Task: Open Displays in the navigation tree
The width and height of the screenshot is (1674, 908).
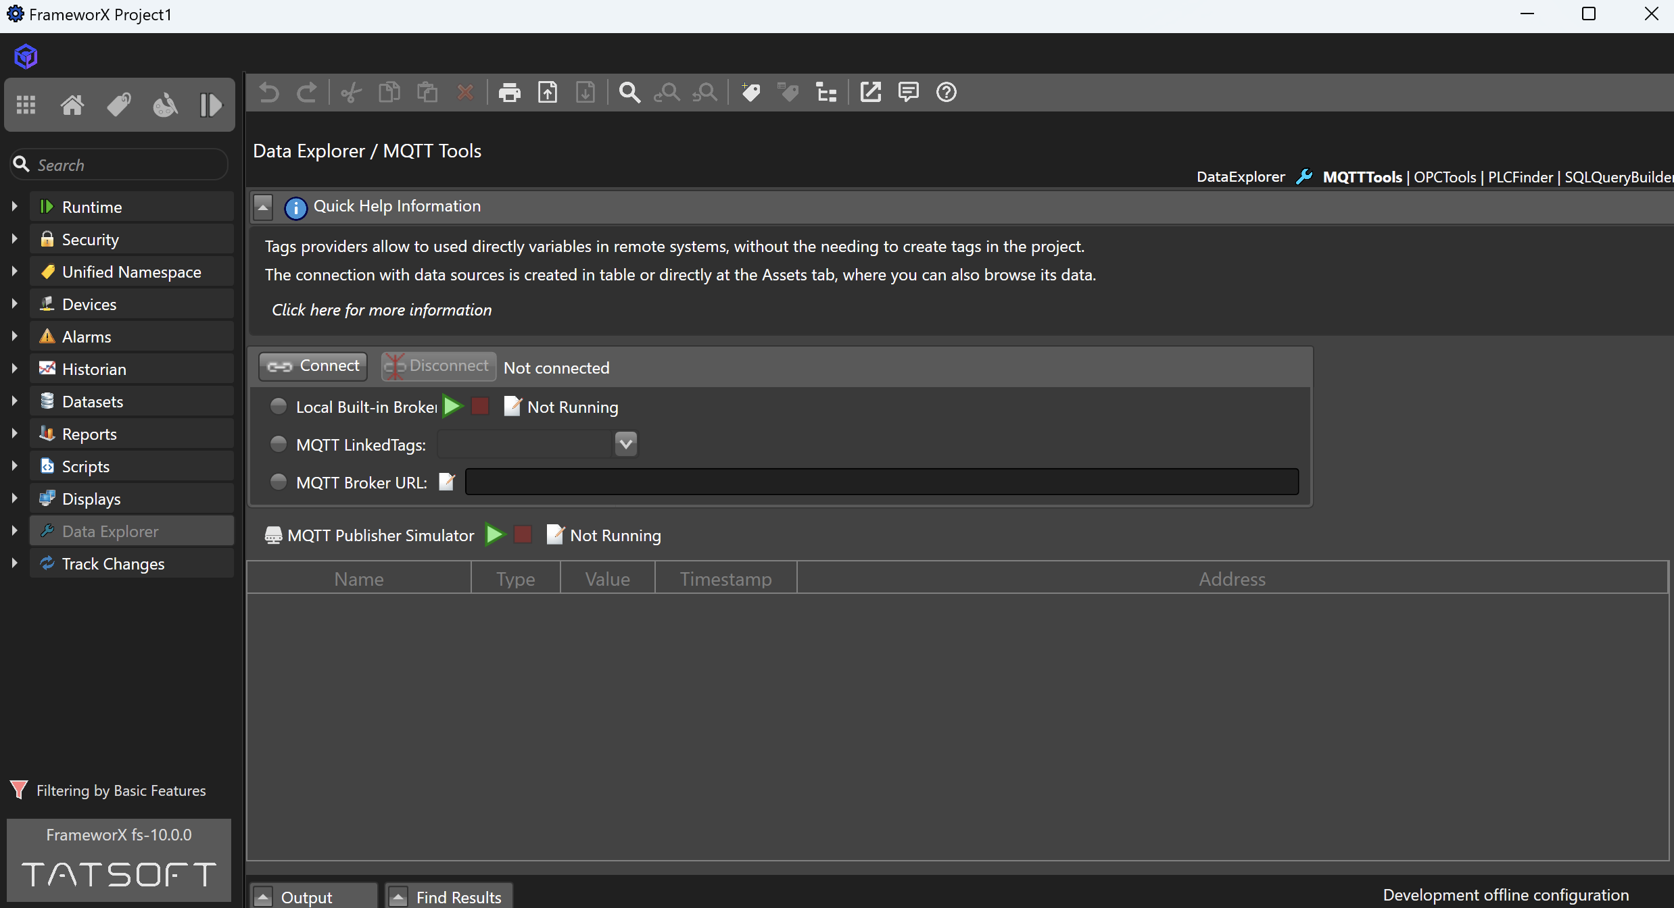Action: (132, 499)
